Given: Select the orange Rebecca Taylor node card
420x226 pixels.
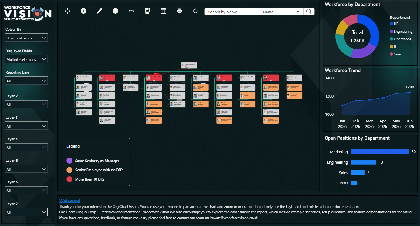Looking at the screenshot, I should [x=154, y=120].
